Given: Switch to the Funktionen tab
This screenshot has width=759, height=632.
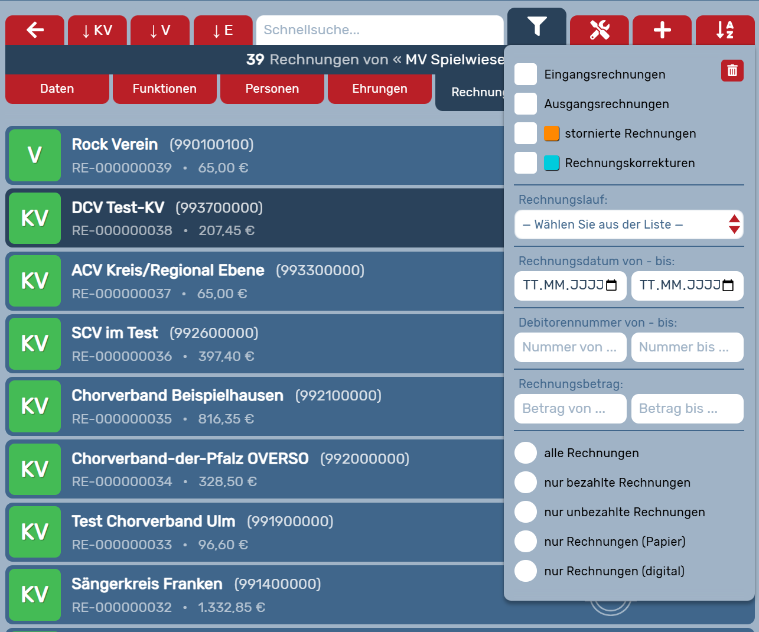Looking at the screenshot, I should 164,89.
